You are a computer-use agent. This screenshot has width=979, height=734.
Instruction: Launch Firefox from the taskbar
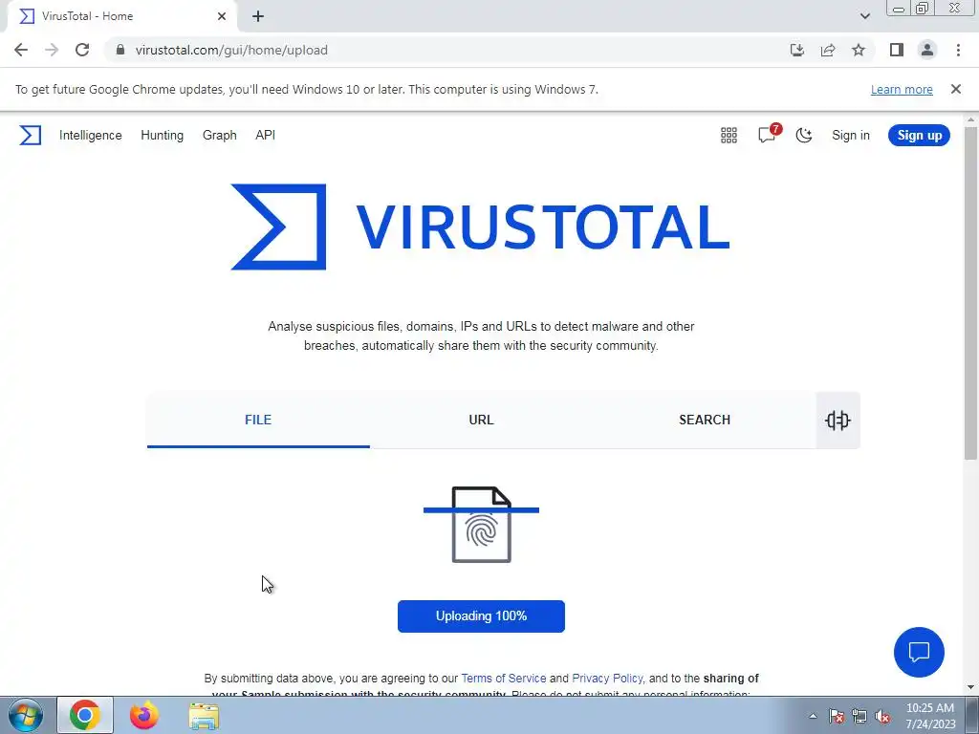point(144,715)
